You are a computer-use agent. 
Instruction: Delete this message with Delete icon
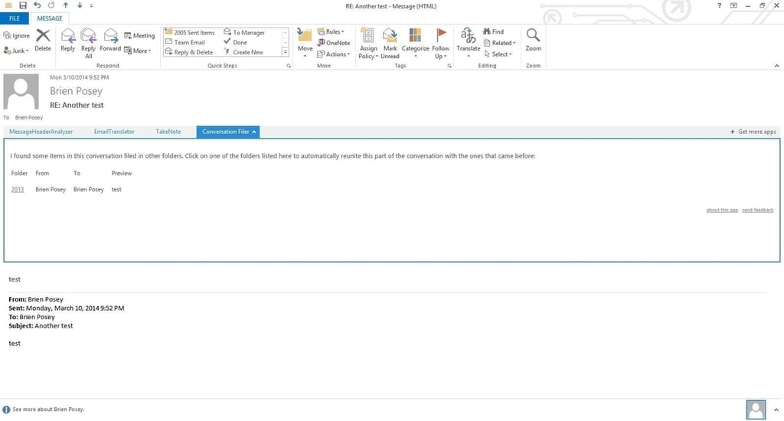point(43,40)
